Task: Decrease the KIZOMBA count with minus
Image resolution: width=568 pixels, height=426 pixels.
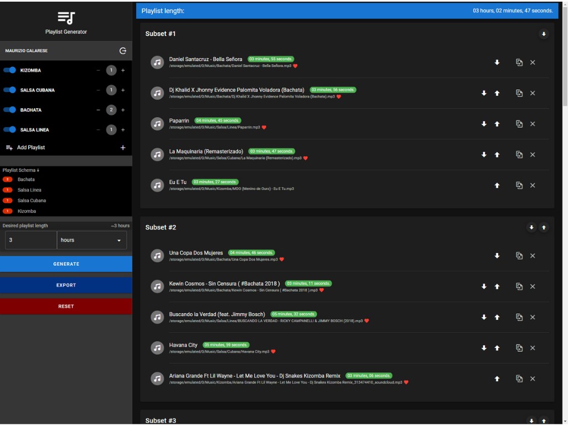Action: [98, 70]
